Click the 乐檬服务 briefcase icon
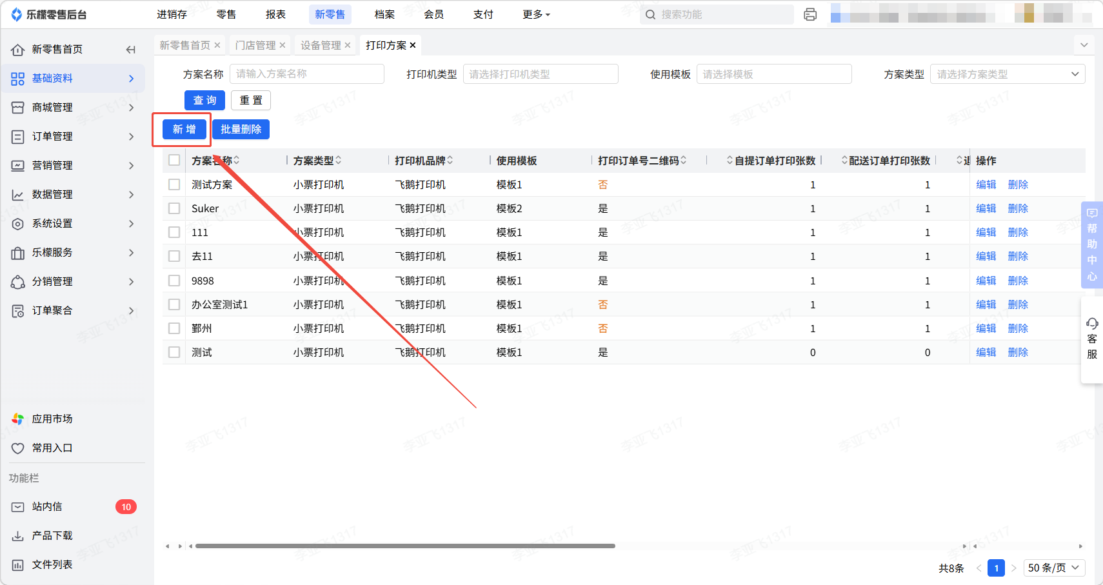This screenshot has width=1103, height=585. click(x=18, y=253)
